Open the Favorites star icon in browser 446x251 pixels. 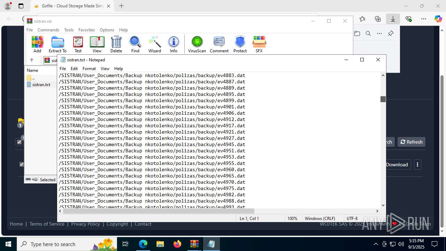pos(362,19)
